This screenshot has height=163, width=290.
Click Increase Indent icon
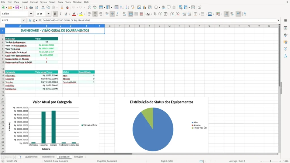pyautogui.click(x=184, y=14)
